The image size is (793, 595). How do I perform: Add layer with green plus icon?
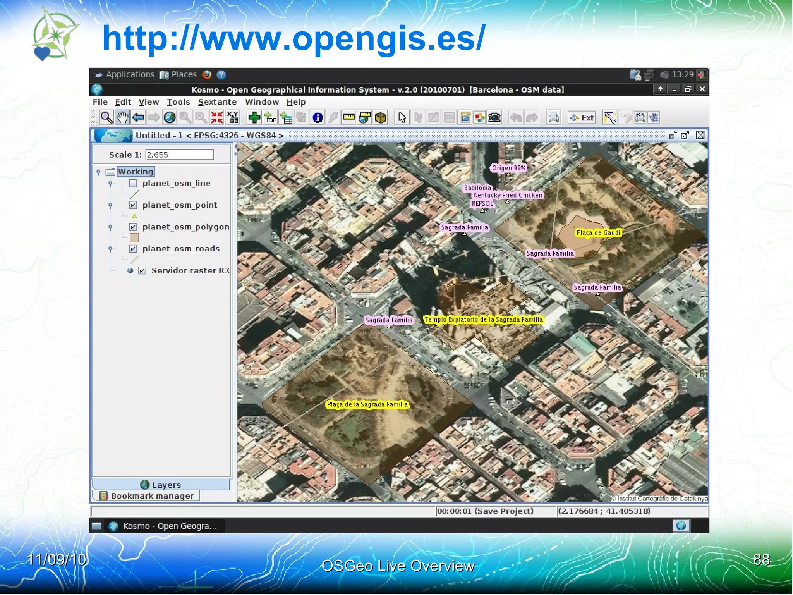coord(254,117)
